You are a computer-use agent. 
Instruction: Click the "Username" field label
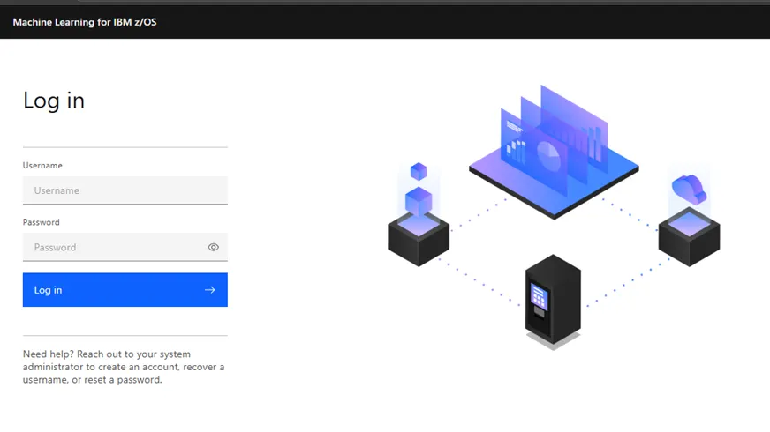42,165
